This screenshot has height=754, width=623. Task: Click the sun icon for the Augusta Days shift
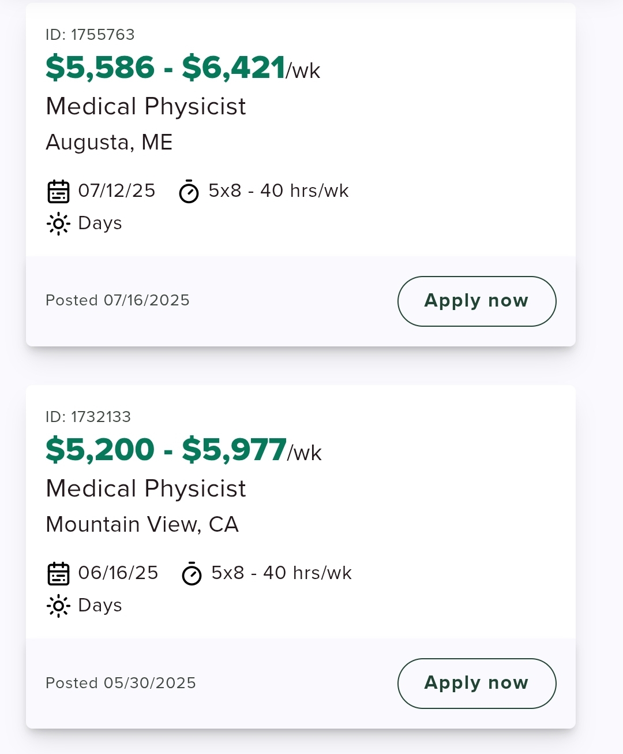[58, 223]
